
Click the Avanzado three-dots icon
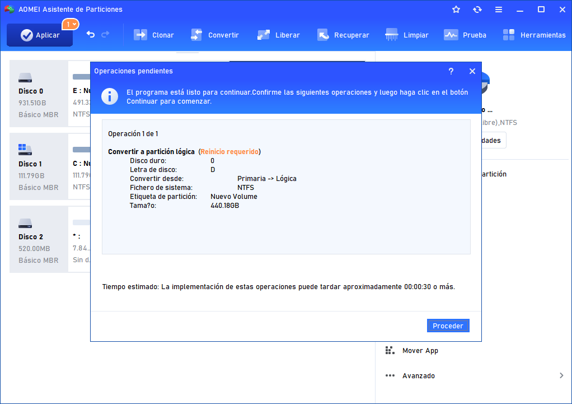(x=390, y=375)
